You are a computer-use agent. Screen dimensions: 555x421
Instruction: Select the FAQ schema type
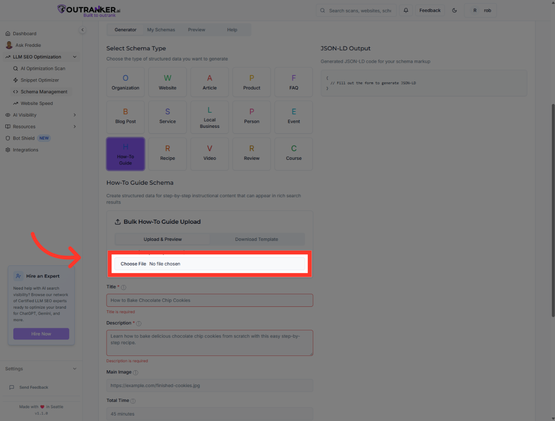pyautogui.click(x=294, y=82)
